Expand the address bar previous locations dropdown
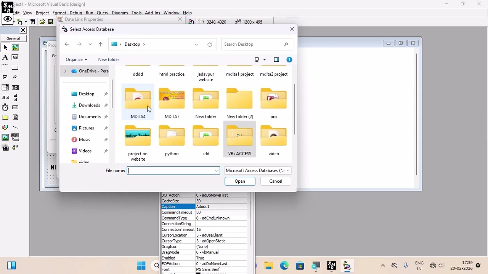Screen dimensions: 488x274 point(196,44)
